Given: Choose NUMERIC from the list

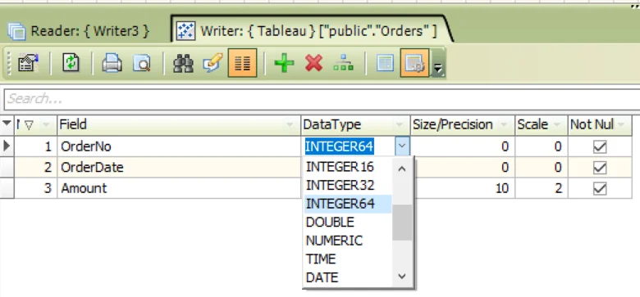Looking at the screenshot, I should coord(347,241).
